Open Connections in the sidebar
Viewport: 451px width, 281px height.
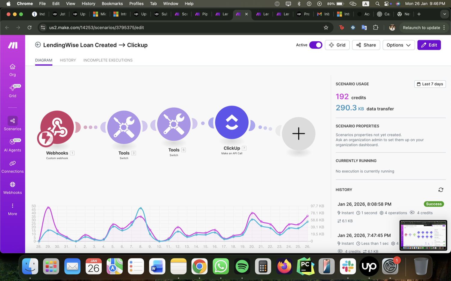(x=12, y=167)
